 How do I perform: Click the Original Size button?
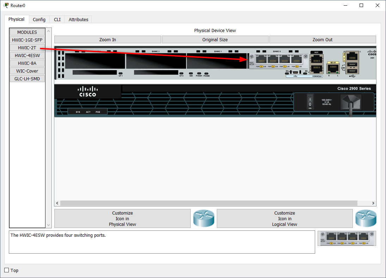click(215, 39)
